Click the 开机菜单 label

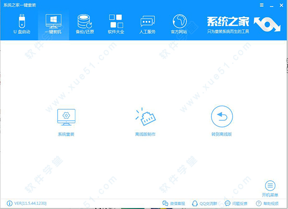pyautogui.click(x=270, y=195)
